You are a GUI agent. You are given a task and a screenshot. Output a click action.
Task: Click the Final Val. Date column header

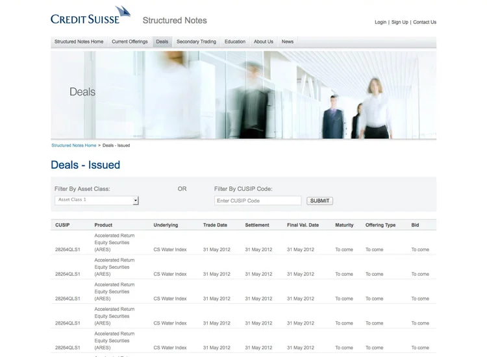(x=303, y=225)
